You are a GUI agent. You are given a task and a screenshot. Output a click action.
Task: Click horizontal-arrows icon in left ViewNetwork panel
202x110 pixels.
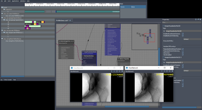tap(114, 71)
